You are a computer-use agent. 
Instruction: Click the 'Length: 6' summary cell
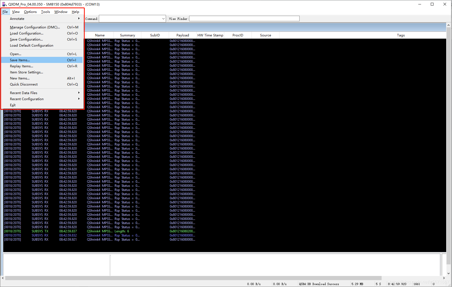point(122,231)
